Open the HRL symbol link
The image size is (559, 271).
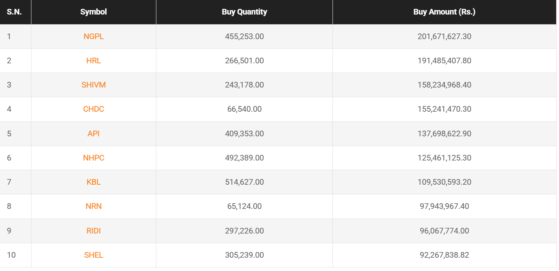pyautogui.click(x=94, y=60)
